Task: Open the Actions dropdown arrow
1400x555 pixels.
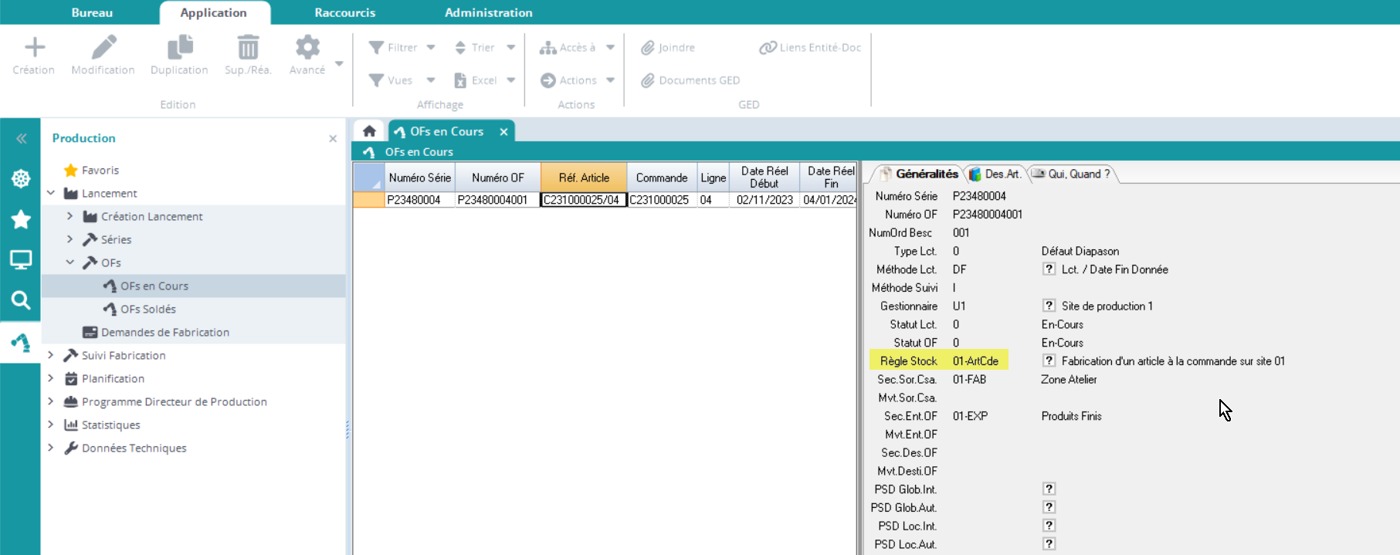Action: pos(611,80)
